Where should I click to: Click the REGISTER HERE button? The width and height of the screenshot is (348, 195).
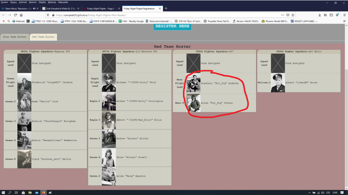pyautogui.click(x=172, y=27)
